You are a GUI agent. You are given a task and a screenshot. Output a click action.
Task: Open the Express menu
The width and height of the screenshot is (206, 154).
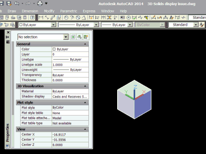[x=89, y=11]
